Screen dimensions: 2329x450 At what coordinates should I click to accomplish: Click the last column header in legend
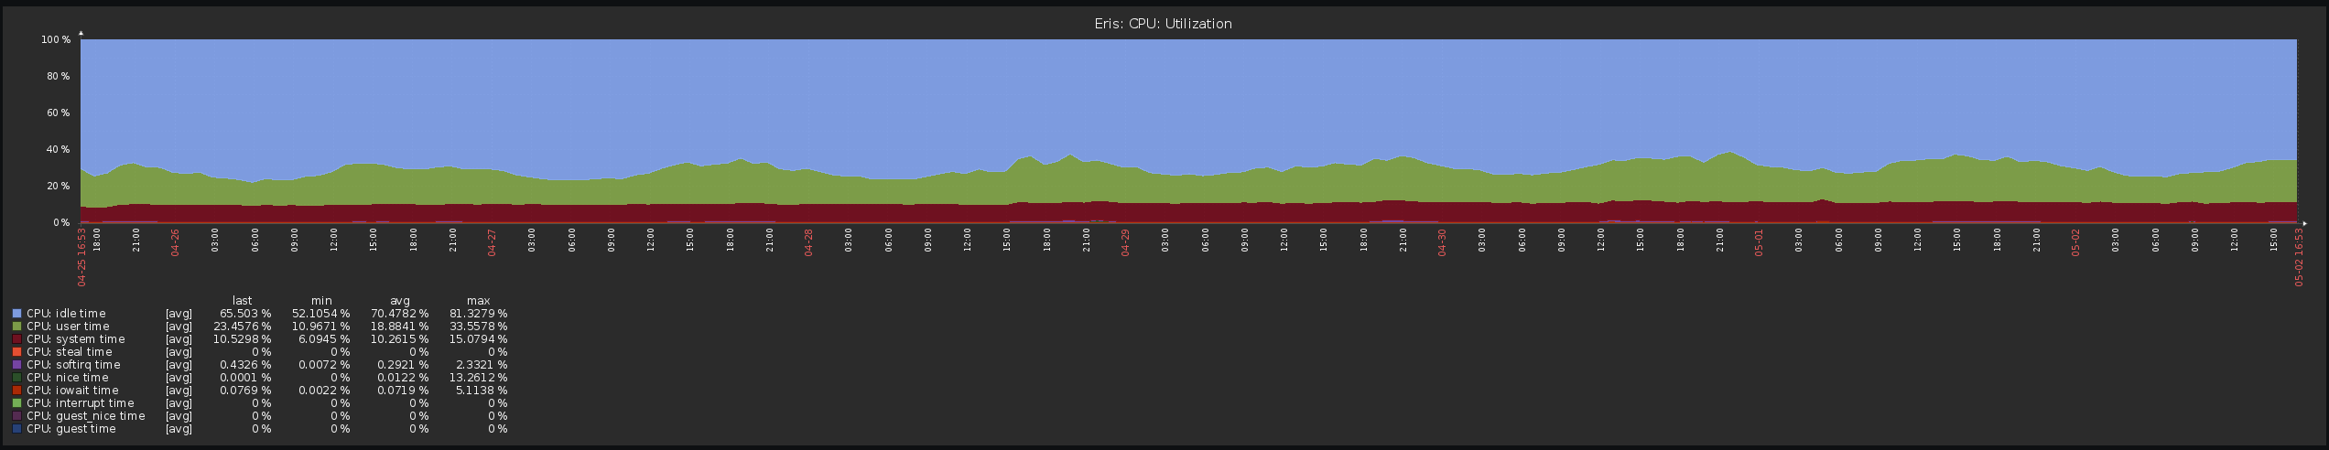(242, 301)
